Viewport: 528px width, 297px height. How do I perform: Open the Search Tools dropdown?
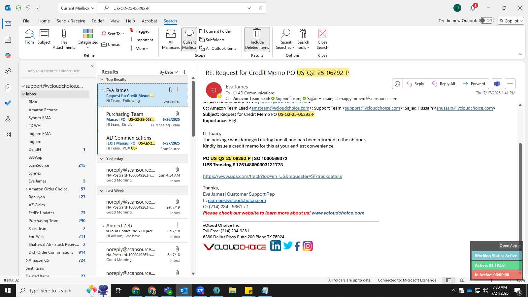[x=303, y=39]
